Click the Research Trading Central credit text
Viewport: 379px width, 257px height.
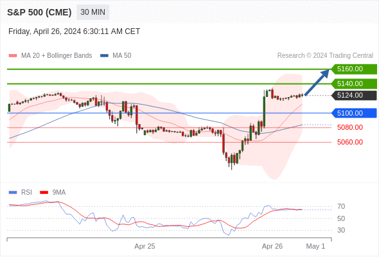click(x=325, y=56)
